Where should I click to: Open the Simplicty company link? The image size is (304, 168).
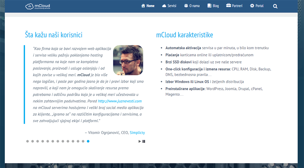tap(137, 133)
